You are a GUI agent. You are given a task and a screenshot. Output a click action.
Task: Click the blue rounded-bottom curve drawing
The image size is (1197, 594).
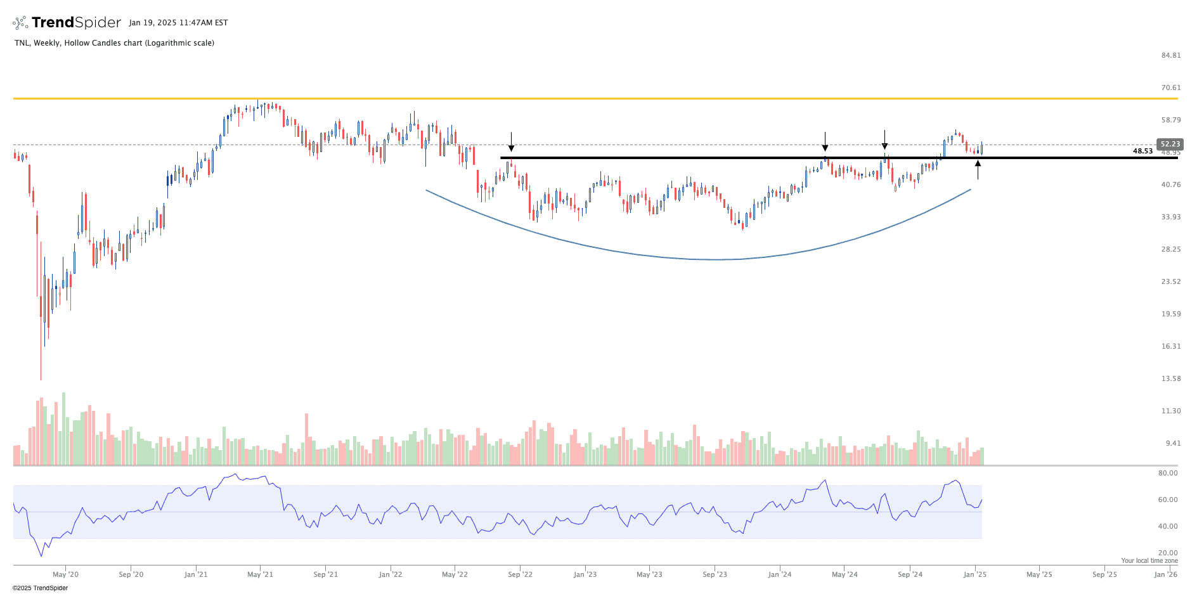click(716, 259)
